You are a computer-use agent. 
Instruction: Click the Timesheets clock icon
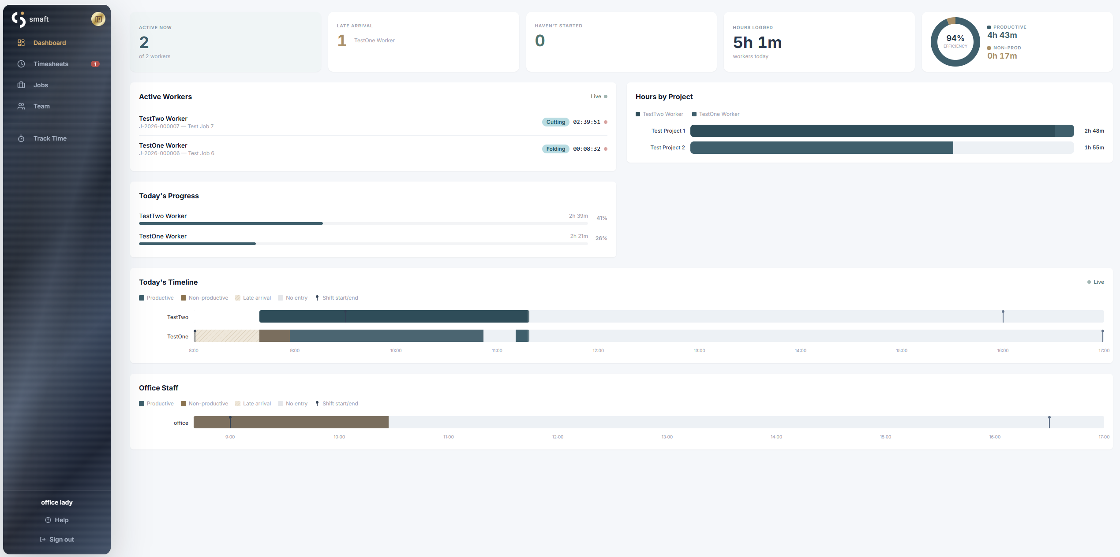(21, 64)
